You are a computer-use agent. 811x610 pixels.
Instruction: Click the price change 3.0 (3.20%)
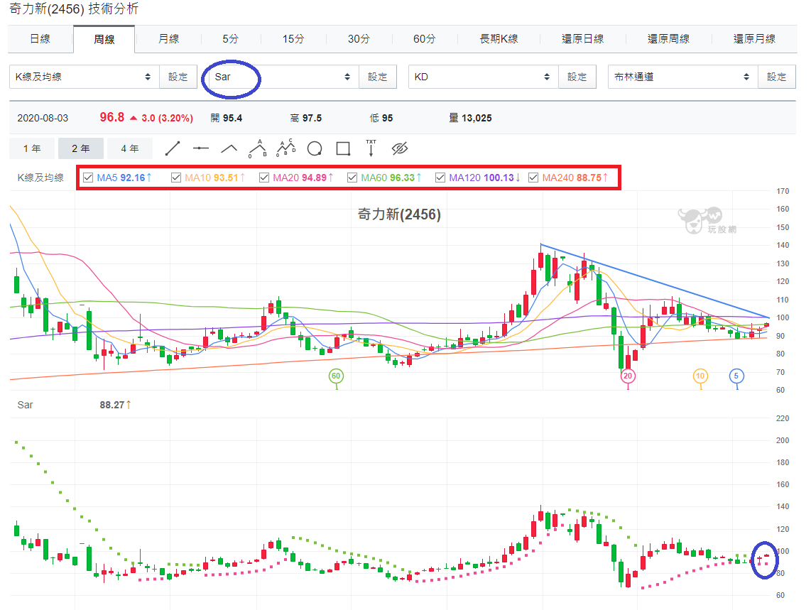tap(167, 118)
